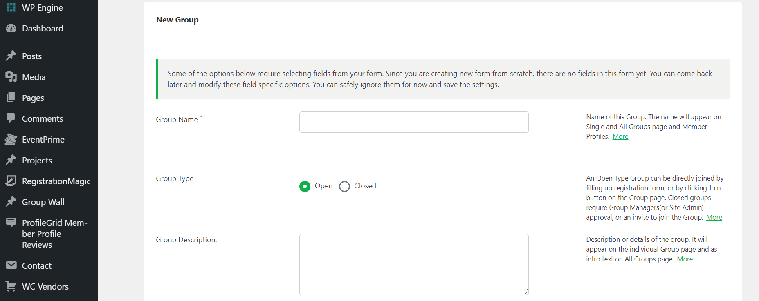Expand the Dashboard submenu
The width and height of the screenshot is (759, 301).
coord(43,28)
